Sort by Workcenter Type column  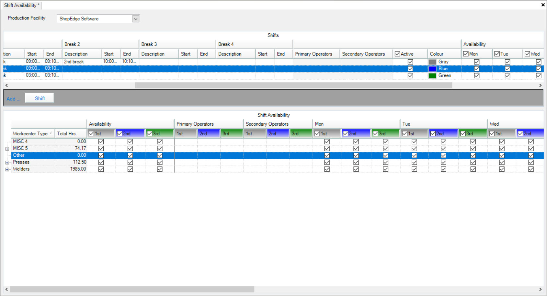pyautogui.click(x=33, y=133)
